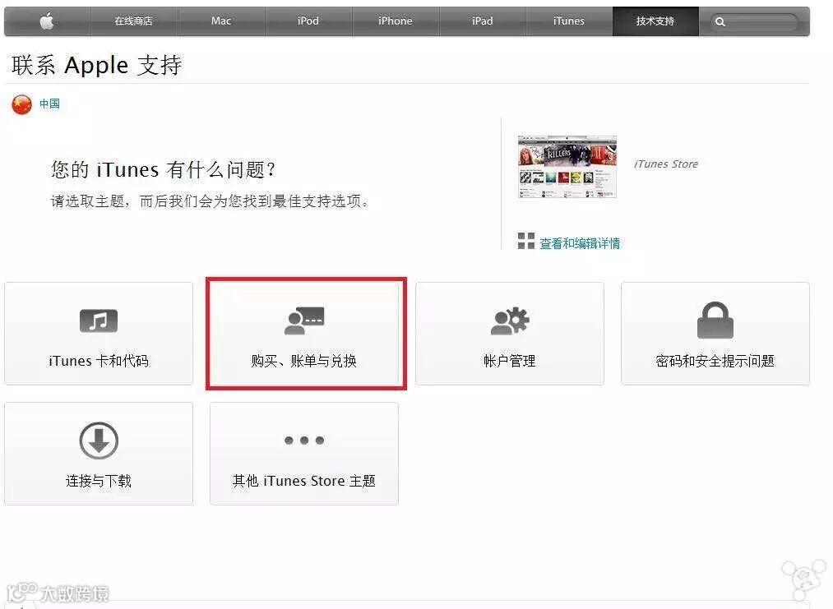Open the 在线商店 menu item
Image resolution: width=833 pixels, height=609 pixels.
134,21
